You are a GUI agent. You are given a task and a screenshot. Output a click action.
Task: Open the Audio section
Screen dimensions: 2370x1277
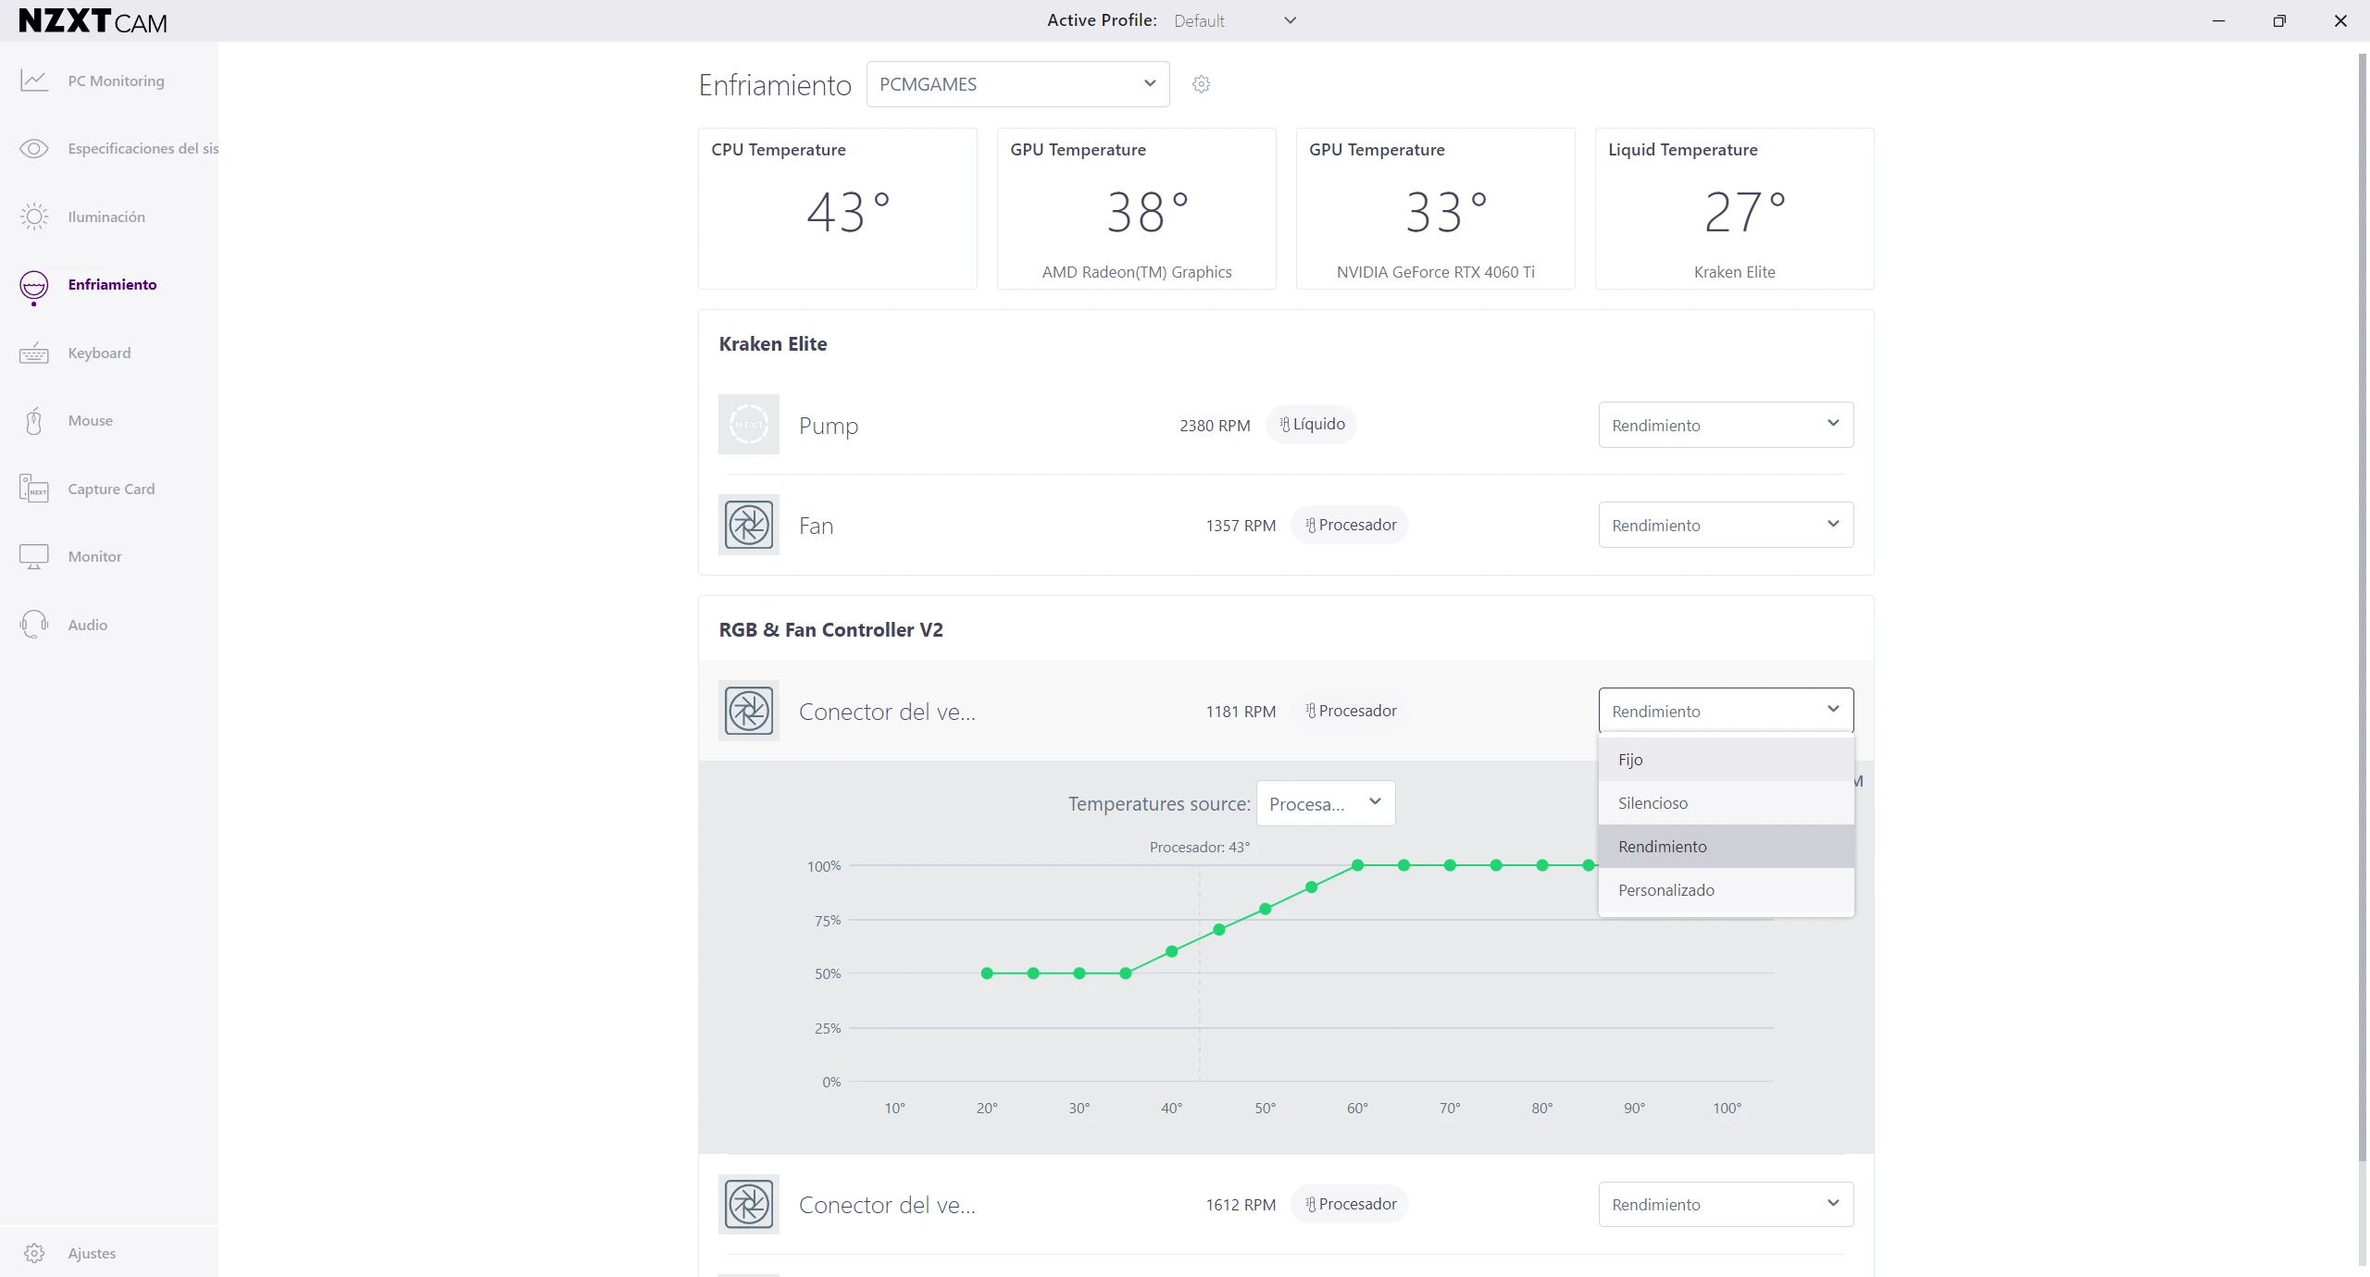(88, 625)
